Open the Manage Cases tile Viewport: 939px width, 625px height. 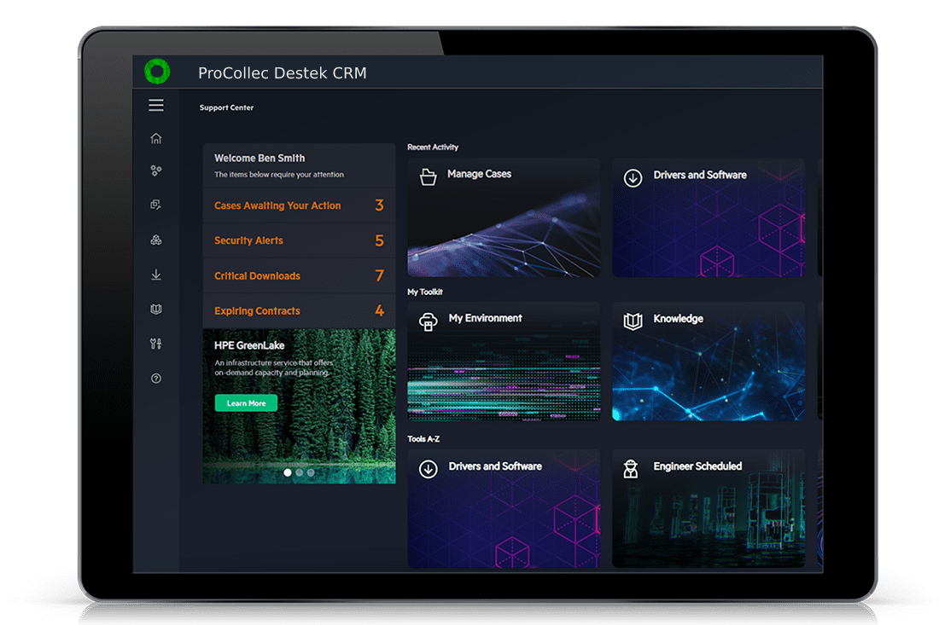tap(504, 217)
